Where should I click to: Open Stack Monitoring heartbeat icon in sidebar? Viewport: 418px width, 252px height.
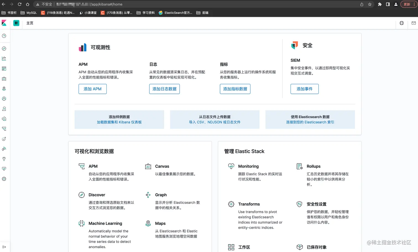click(x=4, y=169)
